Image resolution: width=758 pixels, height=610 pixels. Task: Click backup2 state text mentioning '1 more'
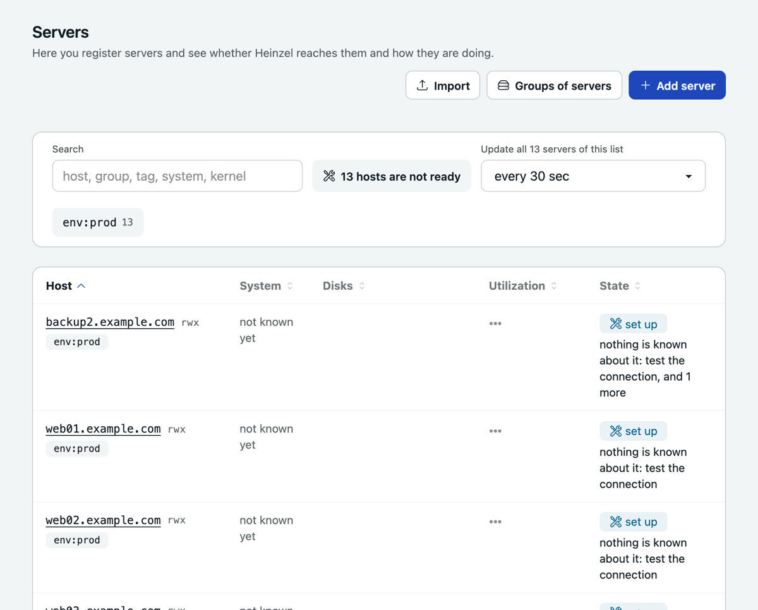(645, 368)
